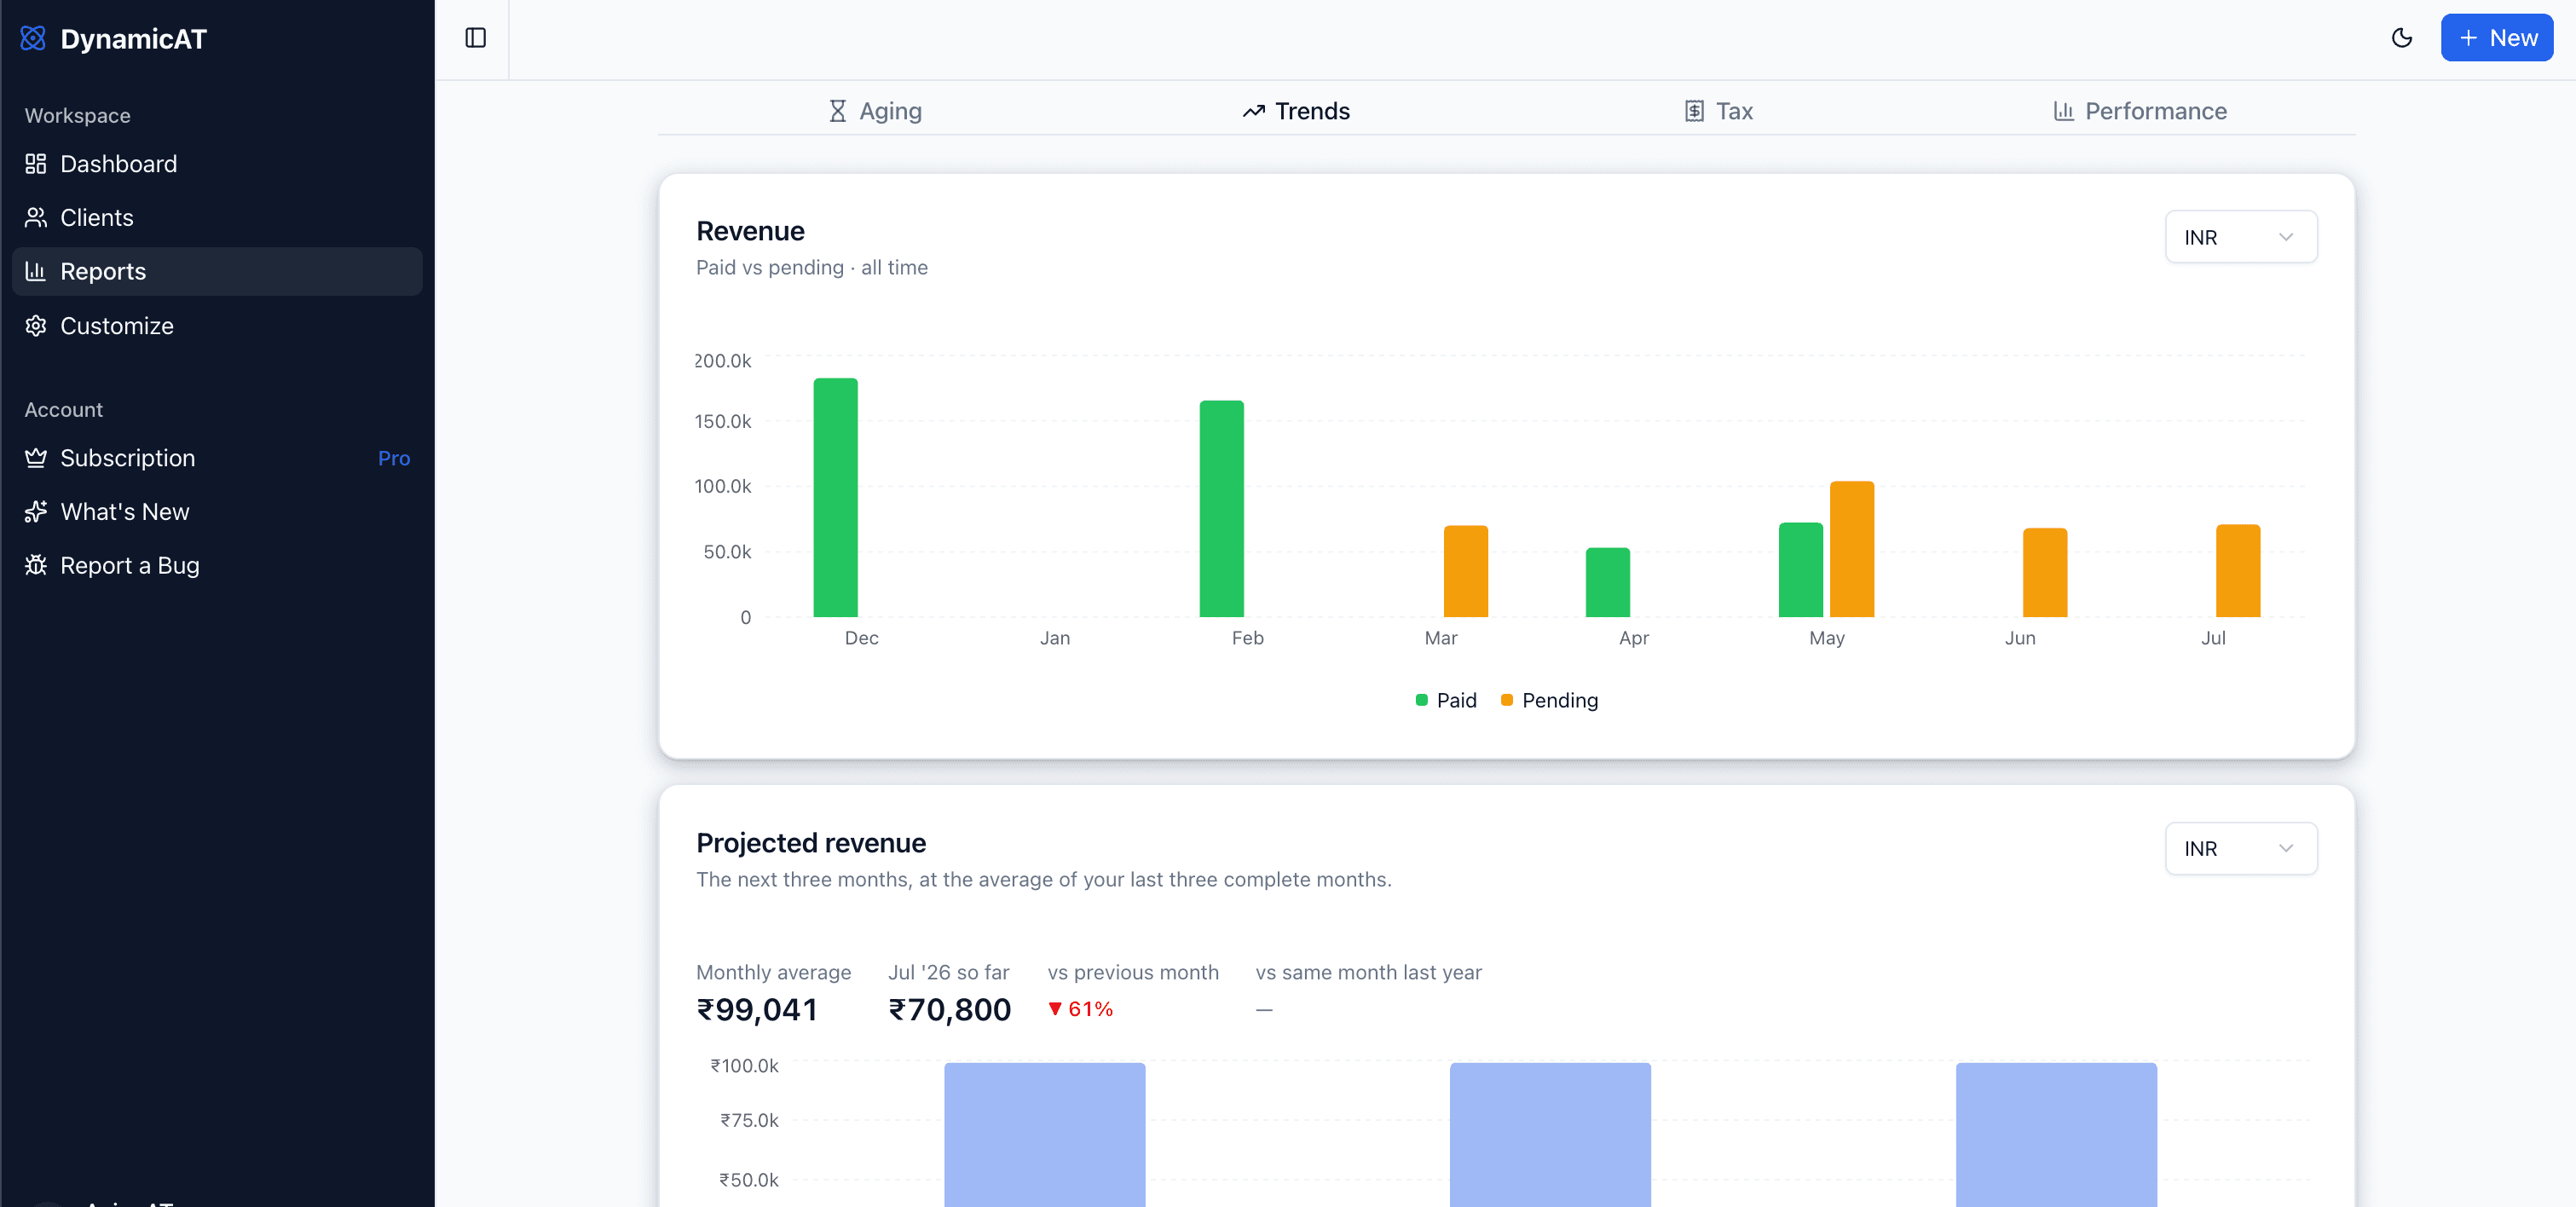Click the Aging hourglass icon
The image size is (2576, 1207).
[838, 111]
